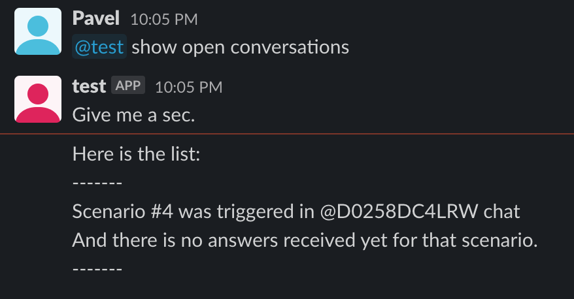Click the red new-messages divider line
574x299 pixels.
[287, 134]
